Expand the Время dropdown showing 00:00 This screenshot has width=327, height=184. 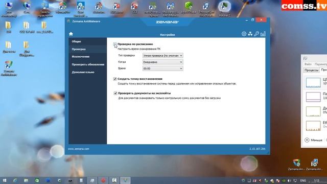click(162, 68)
